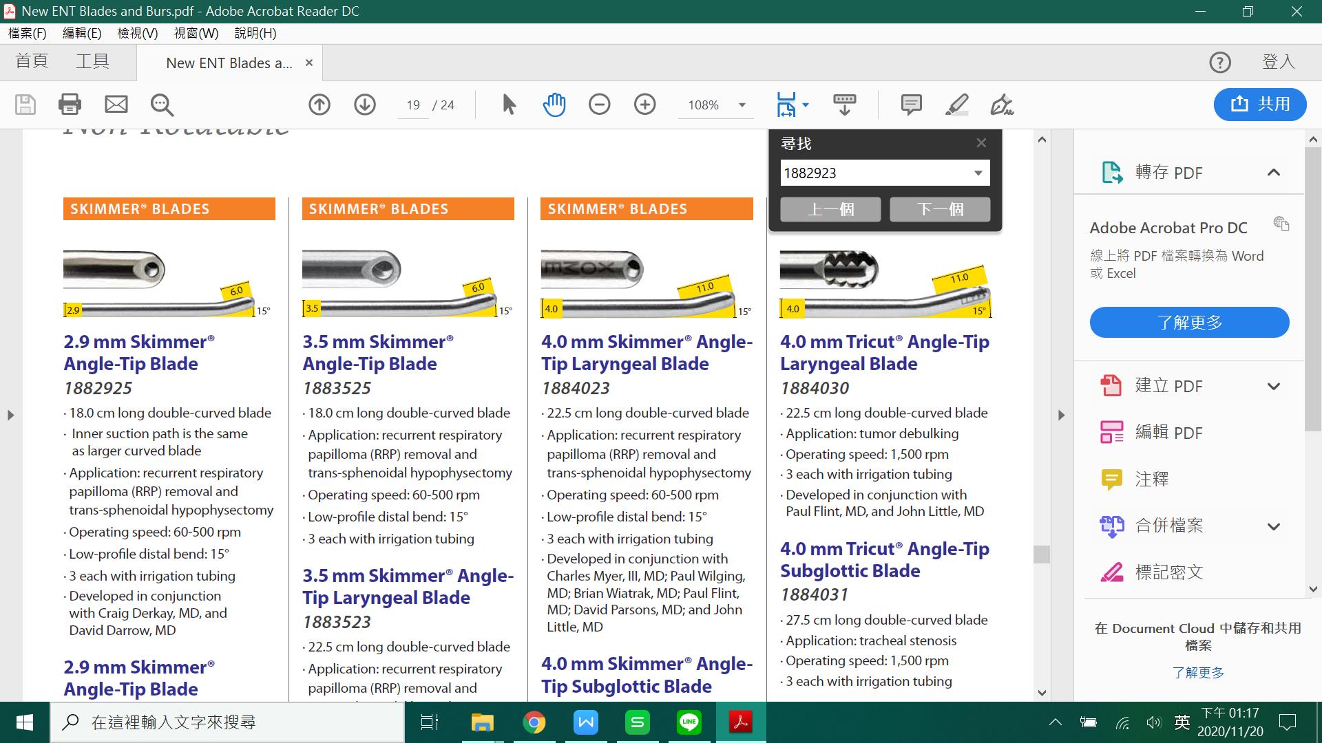Switch to the 工具 tab
Screen dimensions: 1322x743
pos(92,62)
